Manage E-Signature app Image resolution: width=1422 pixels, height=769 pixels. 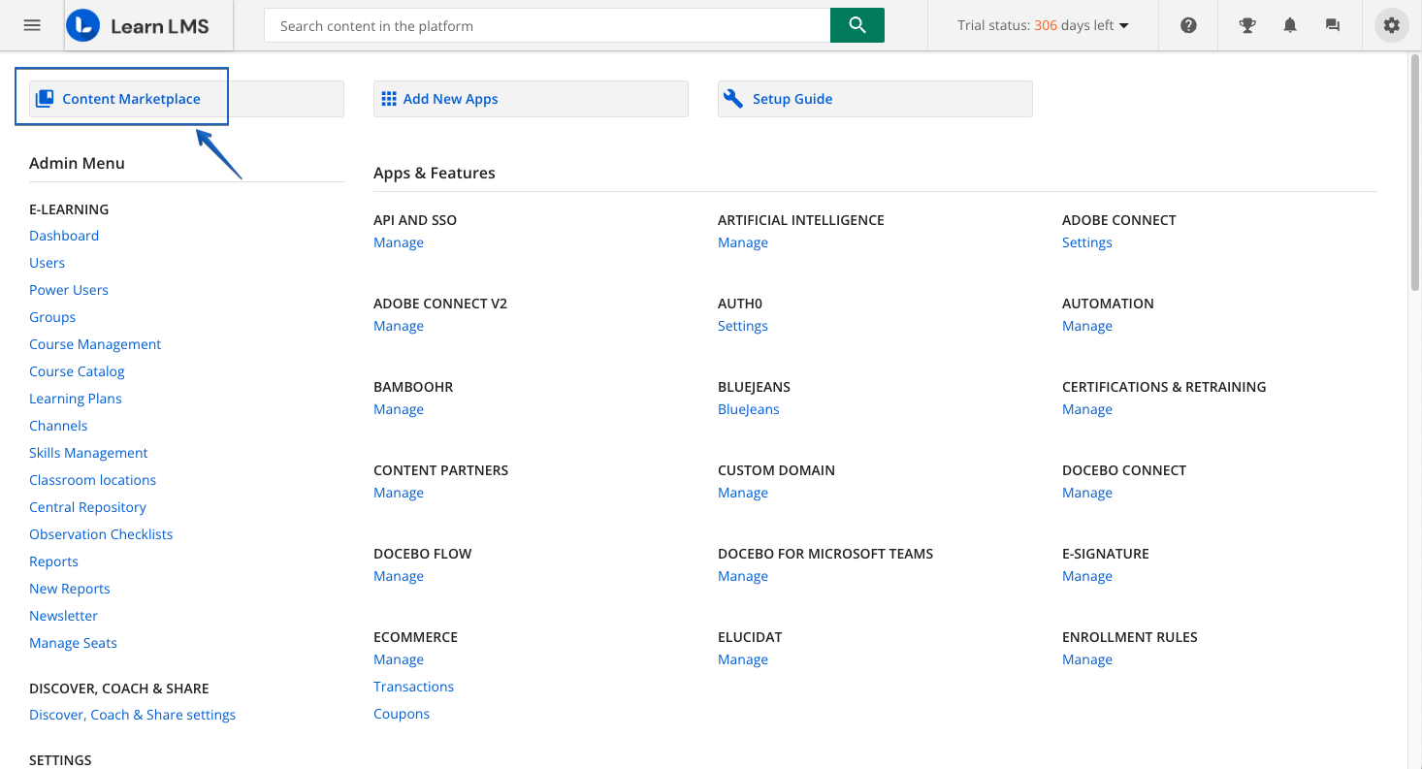1087,576
